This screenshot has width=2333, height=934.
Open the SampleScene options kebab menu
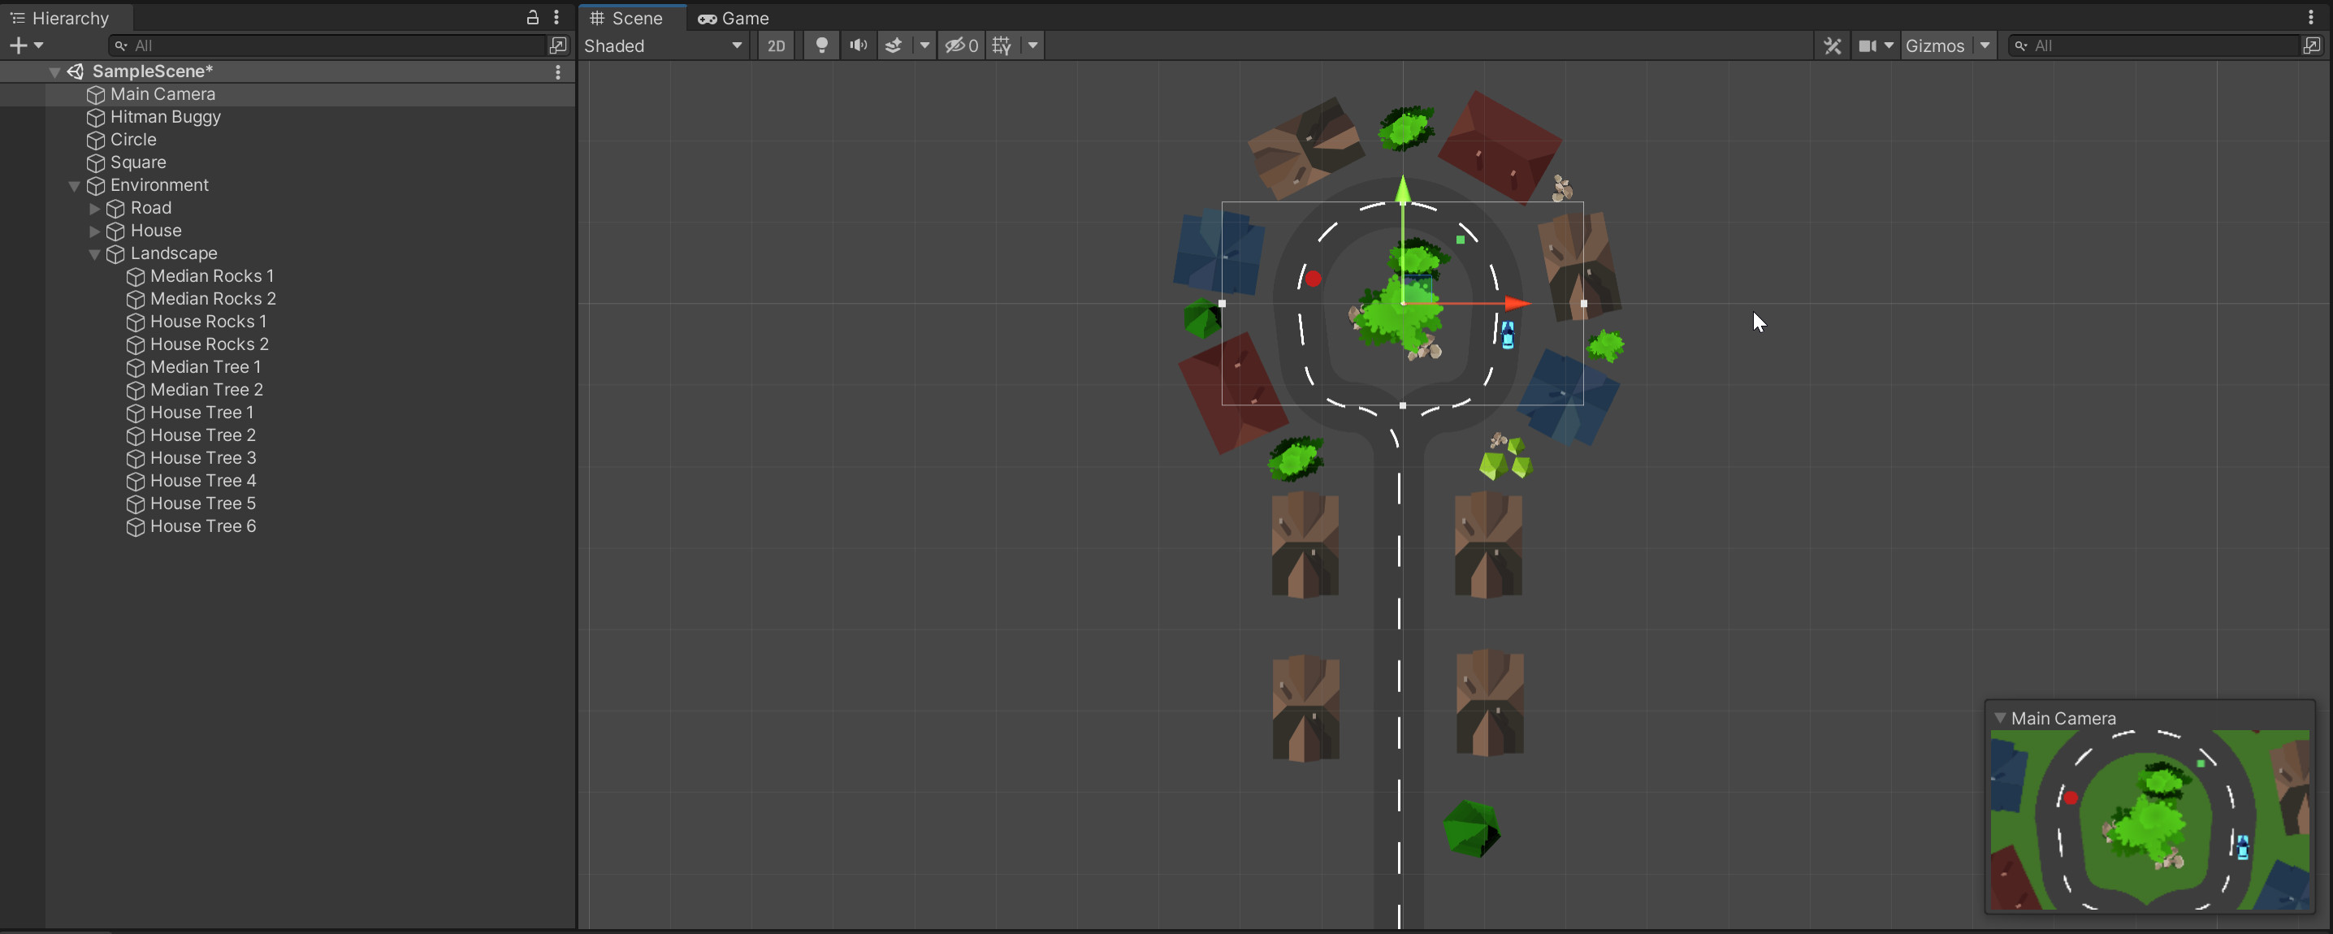[558, 71]
